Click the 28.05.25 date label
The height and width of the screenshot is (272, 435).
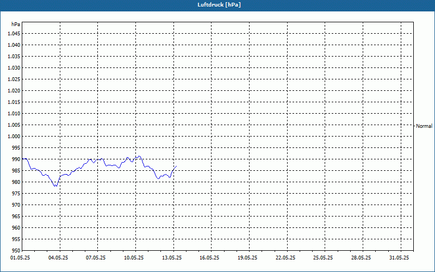coord(361,258)
